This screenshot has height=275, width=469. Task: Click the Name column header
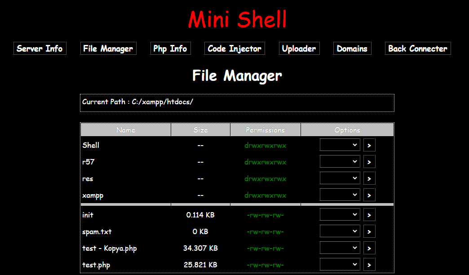pyautogui.click(x=126, y=129)
